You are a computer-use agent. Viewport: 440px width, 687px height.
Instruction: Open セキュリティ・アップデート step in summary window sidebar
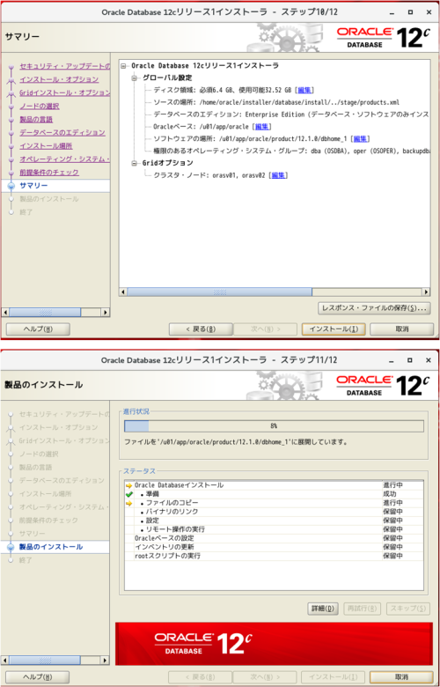click(65, 66)
